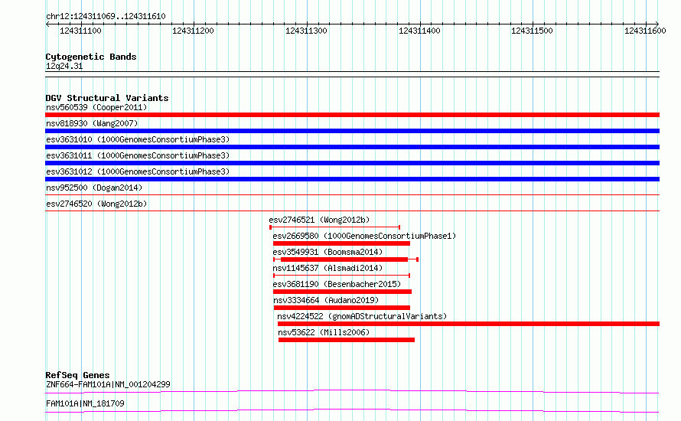
Task: Open variant nsv952500 (Dogan2014) label
Action: tap(94, 188)
